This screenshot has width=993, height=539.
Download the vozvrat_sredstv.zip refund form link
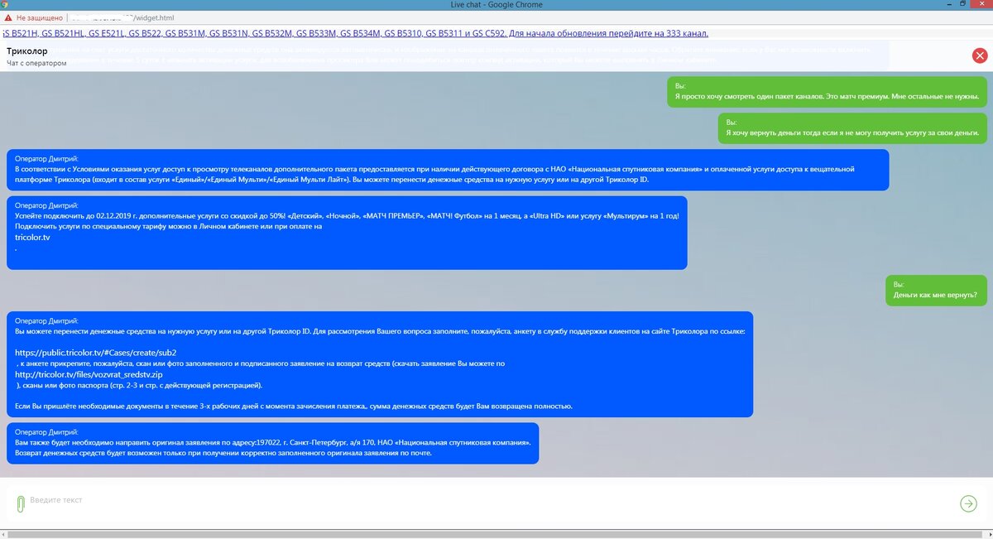tap(89, 374)
